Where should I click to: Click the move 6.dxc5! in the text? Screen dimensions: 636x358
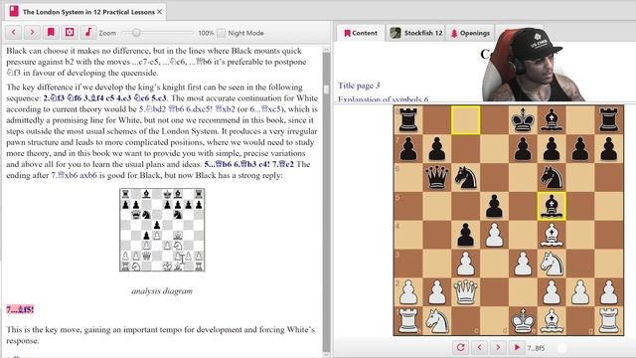[x=199, y=109]
